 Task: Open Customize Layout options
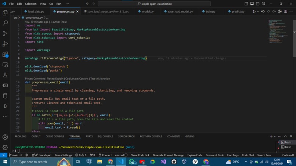coord(263,4)
